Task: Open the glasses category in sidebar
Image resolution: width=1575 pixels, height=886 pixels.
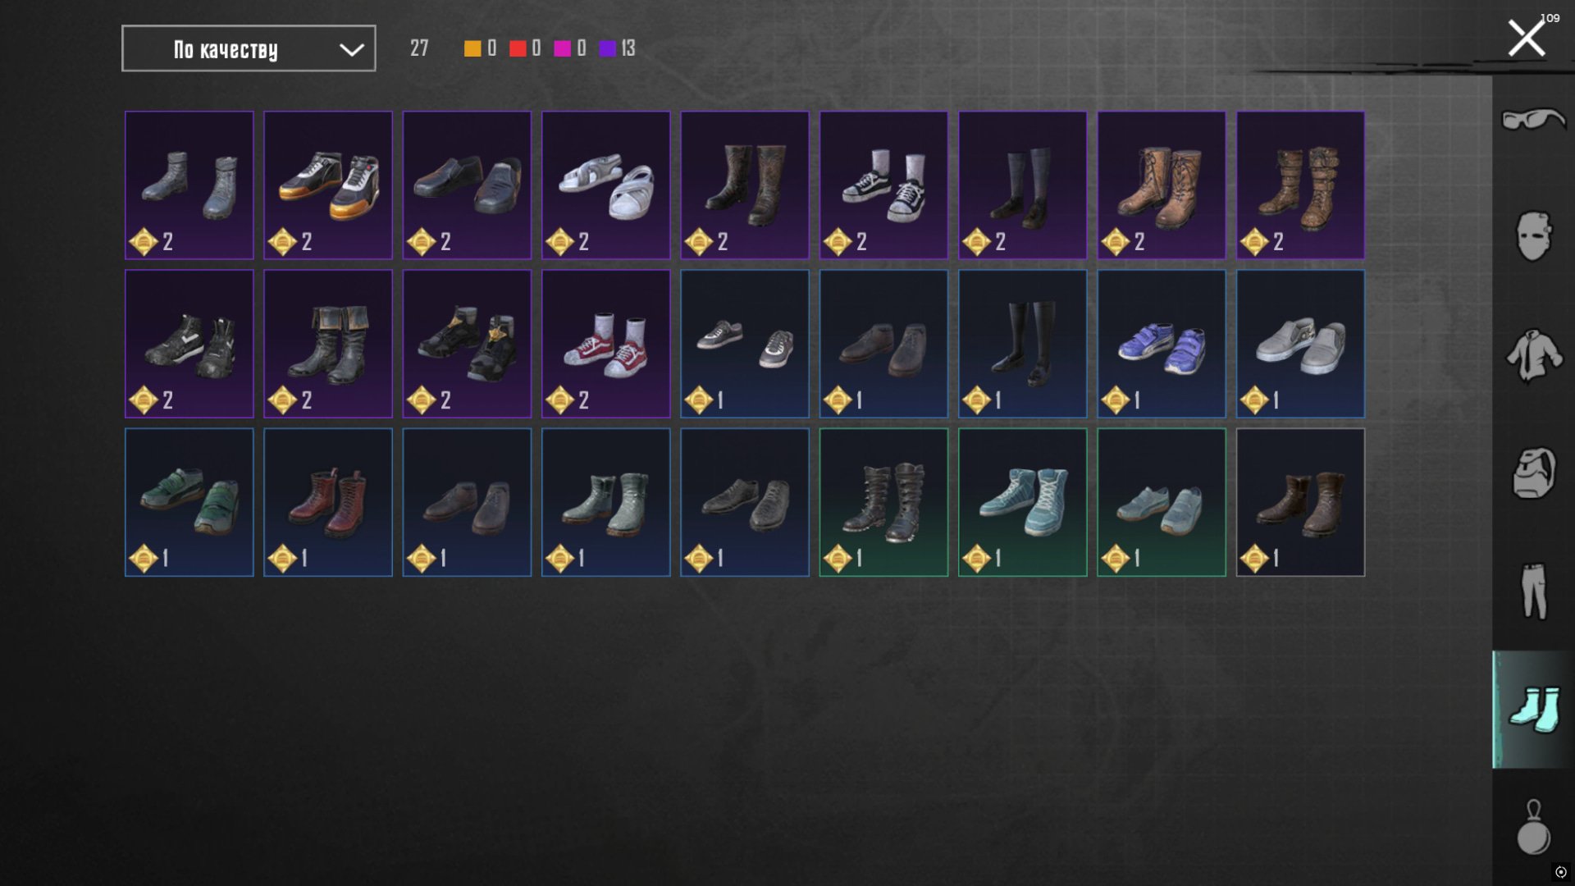Action: pyautogui.click(x=1533, y=120)
